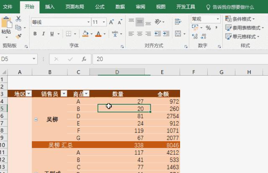268x173 pixels.
Task: Open 条件格式 conditional formatting
Action: click(240, 19)
